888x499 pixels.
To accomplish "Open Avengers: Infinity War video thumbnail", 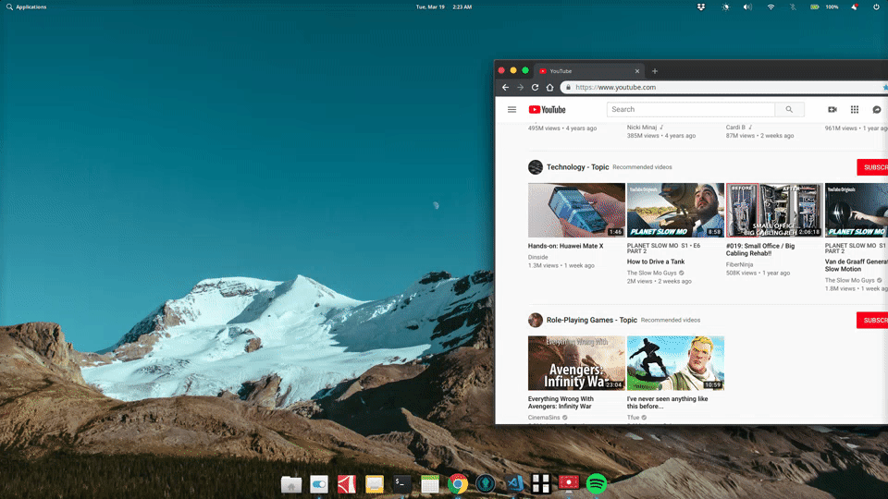I will point(576,363).
